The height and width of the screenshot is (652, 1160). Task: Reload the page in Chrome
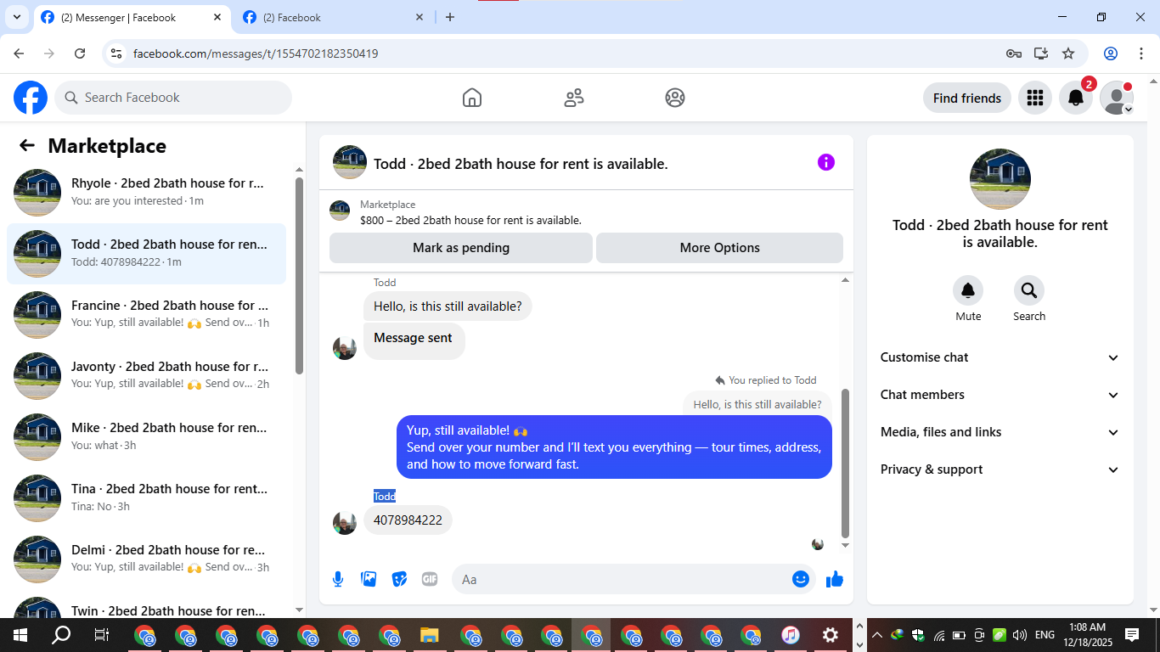[80, 53]
